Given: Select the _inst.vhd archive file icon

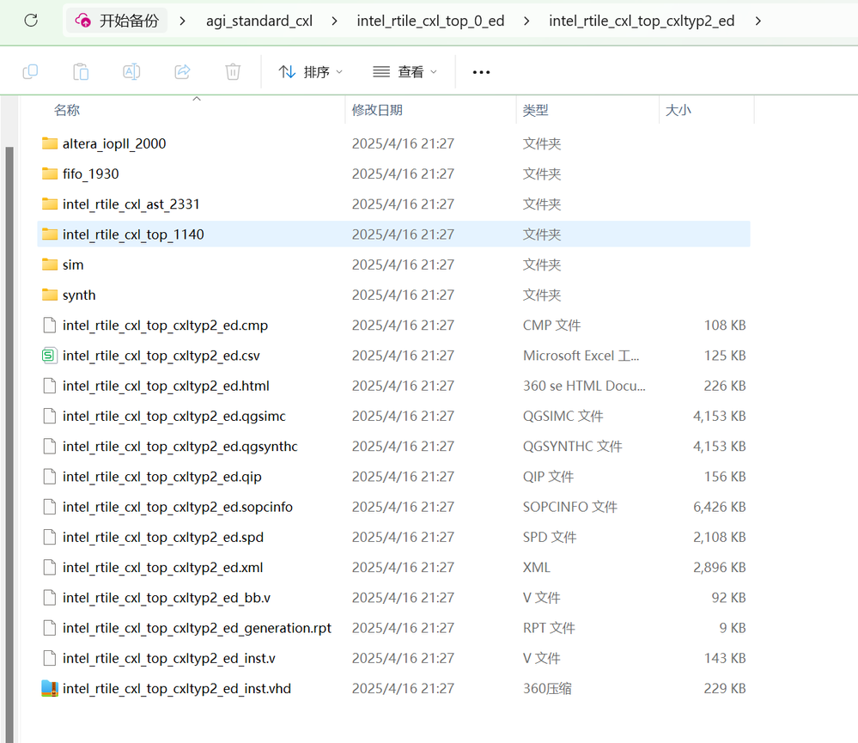Looking at the screenshot, I should pos(50,688).
